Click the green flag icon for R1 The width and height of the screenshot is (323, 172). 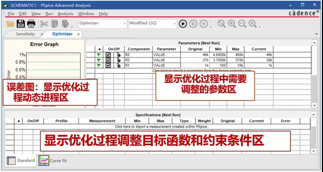click(x=99, y=66)
